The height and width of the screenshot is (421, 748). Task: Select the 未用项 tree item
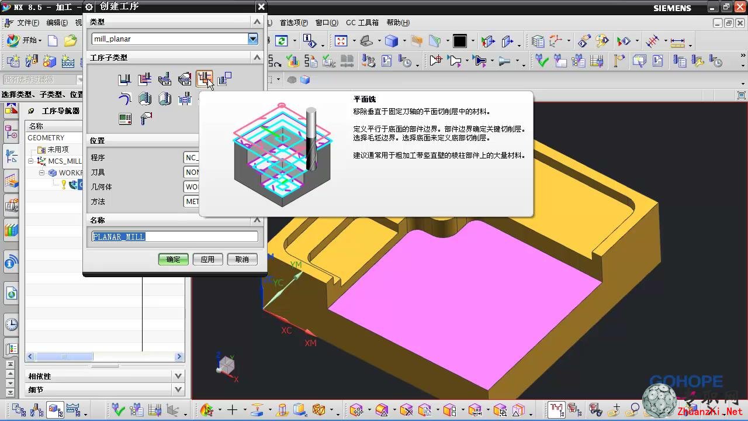click(57, 150)
